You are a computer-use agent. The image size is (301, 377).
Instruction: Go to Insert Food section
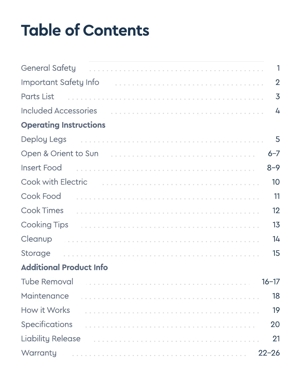[41, 168]
